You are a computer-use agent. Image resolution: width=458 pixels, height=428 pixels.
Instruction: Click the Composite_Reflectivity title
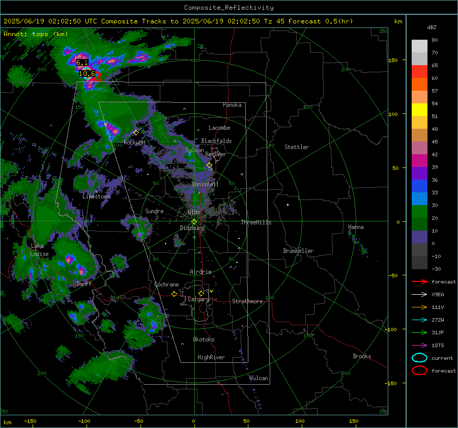tap(229, 8)
